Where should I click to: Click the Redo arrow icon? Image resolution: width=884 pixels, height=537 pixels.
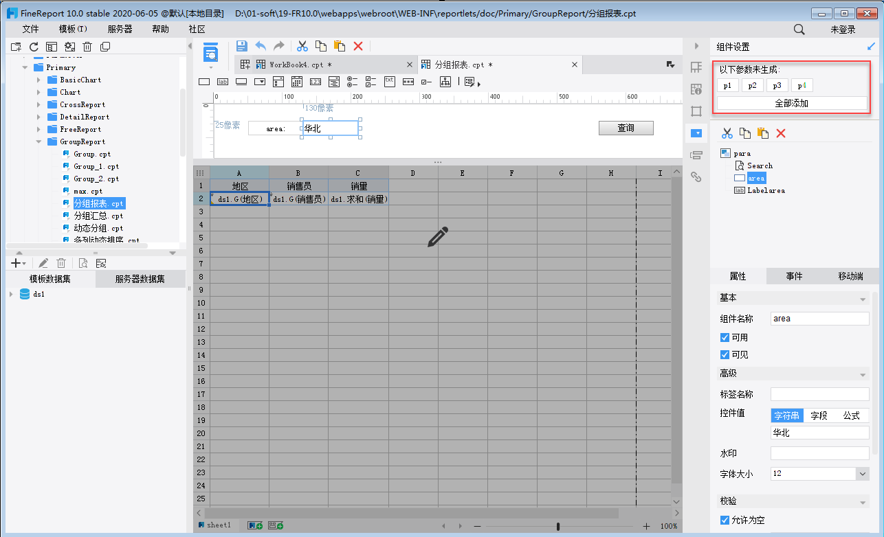pyautogui.click(x=279, y=46)
